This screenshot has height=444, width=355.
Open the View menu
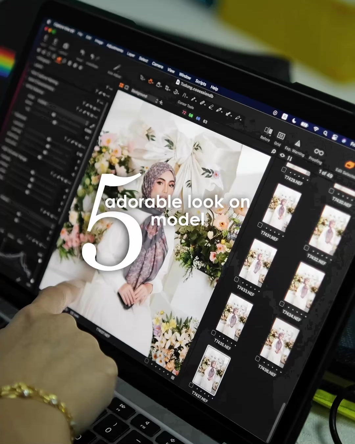(x=171, y=70)
